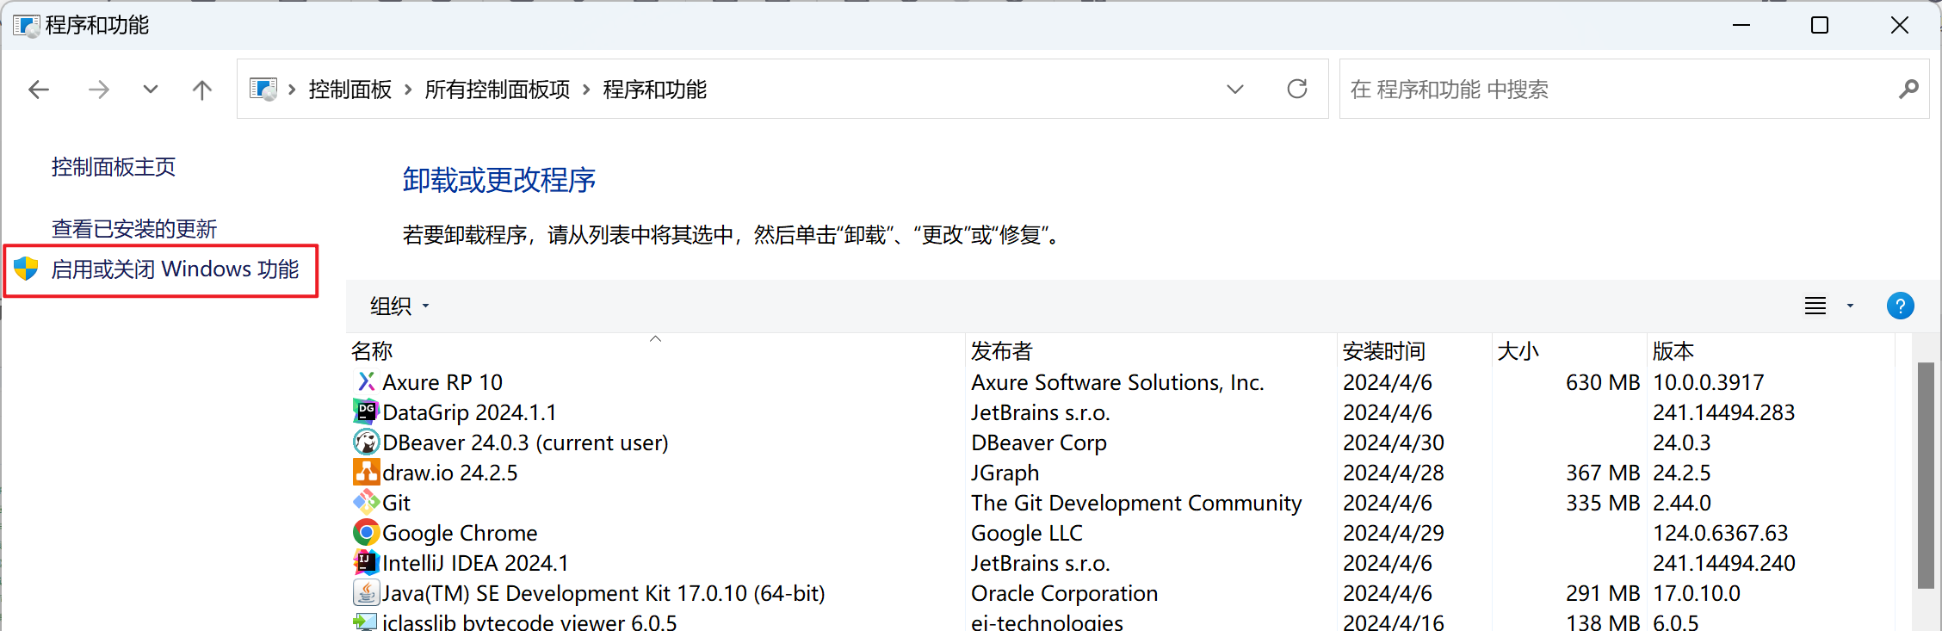Open help with the question mark icon
This screenshot has width=1942, height=631.
pyautogui.click(x=1900, y=306)
